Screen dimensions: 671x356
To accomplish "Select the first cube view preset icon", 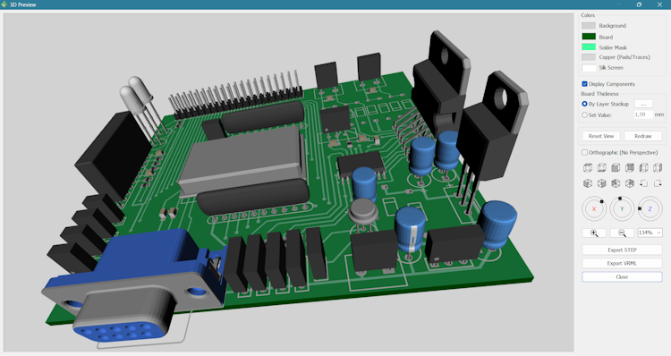I will (588, 168).
